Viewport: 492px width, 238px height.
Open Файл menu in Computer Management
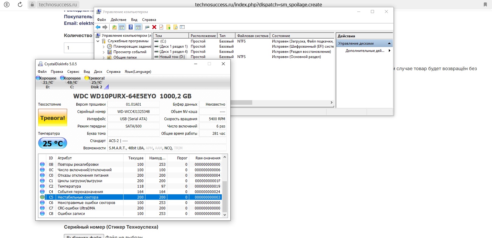click(101, 20)
